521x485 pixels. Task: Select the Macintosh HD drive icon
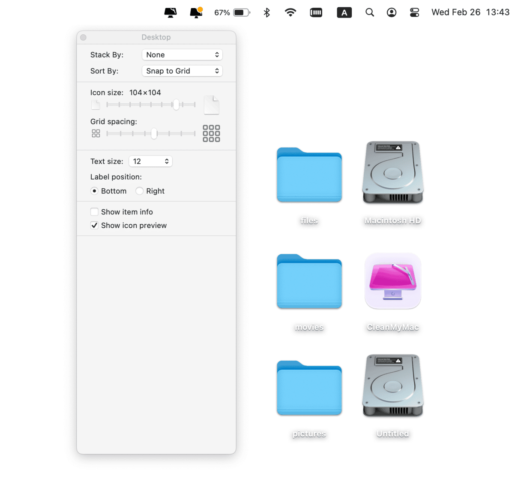pos(392,172)
